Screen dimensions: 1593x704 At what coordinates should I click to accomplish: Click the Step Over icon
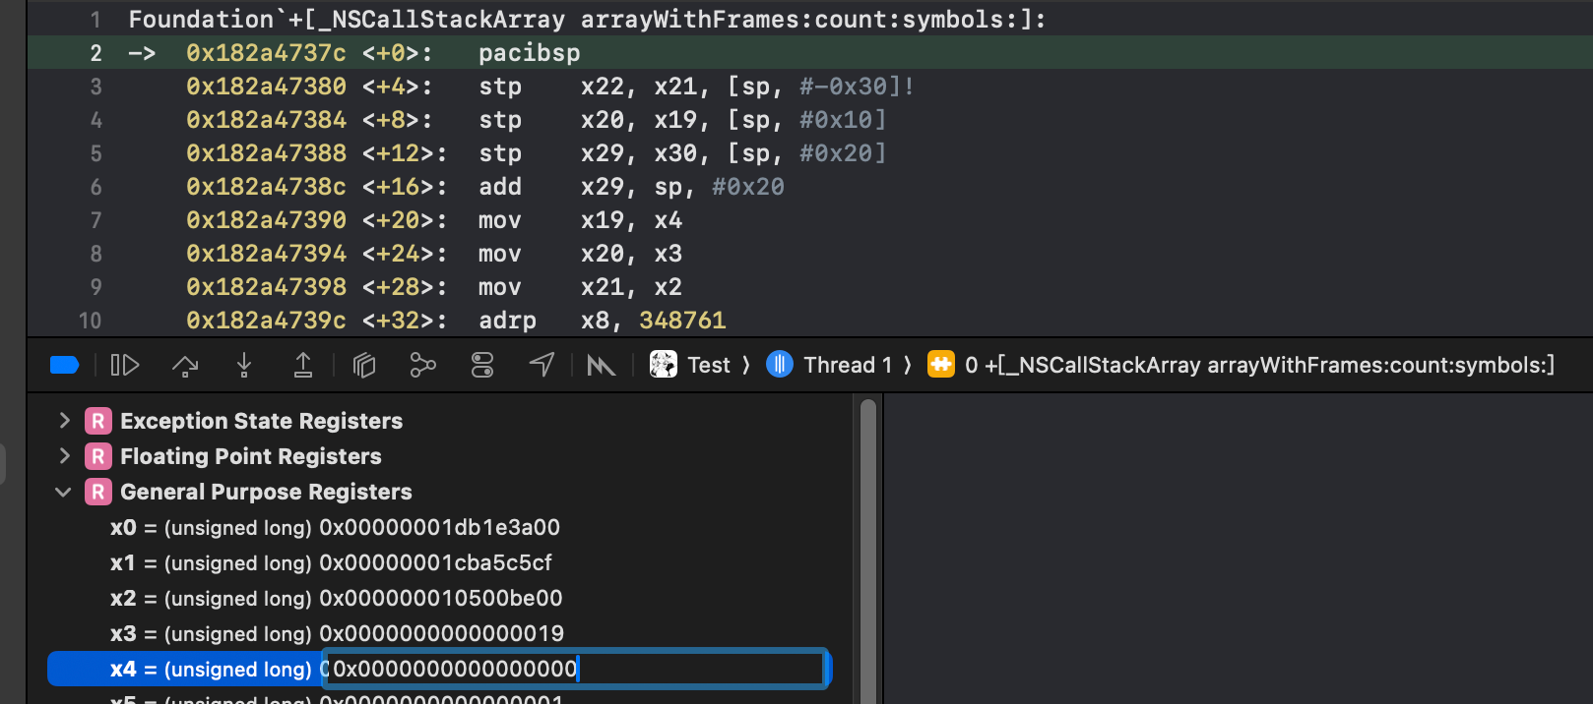coord(185,366)
